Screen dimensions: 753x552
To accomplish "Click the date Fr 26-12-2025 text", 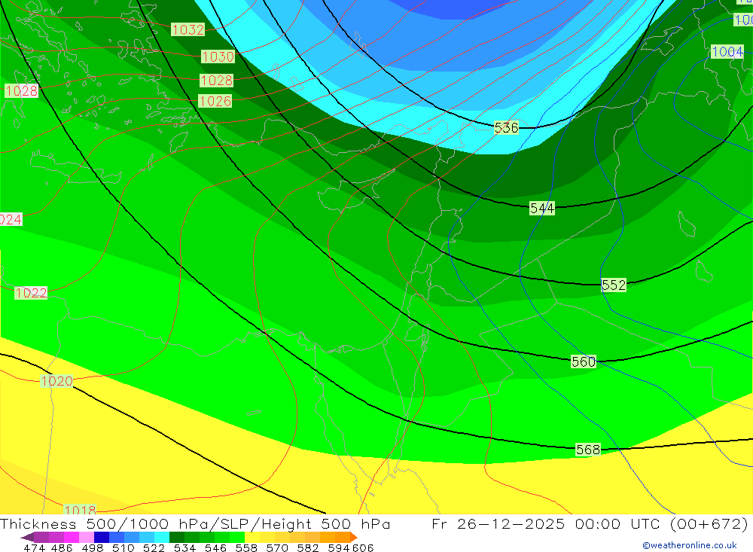I will (x=498, y=523).
